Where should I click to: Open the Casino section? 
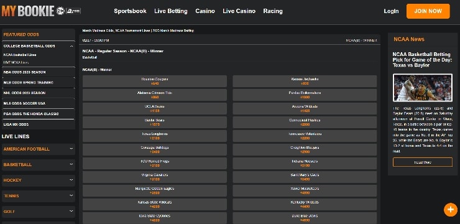tap(205, 11)
